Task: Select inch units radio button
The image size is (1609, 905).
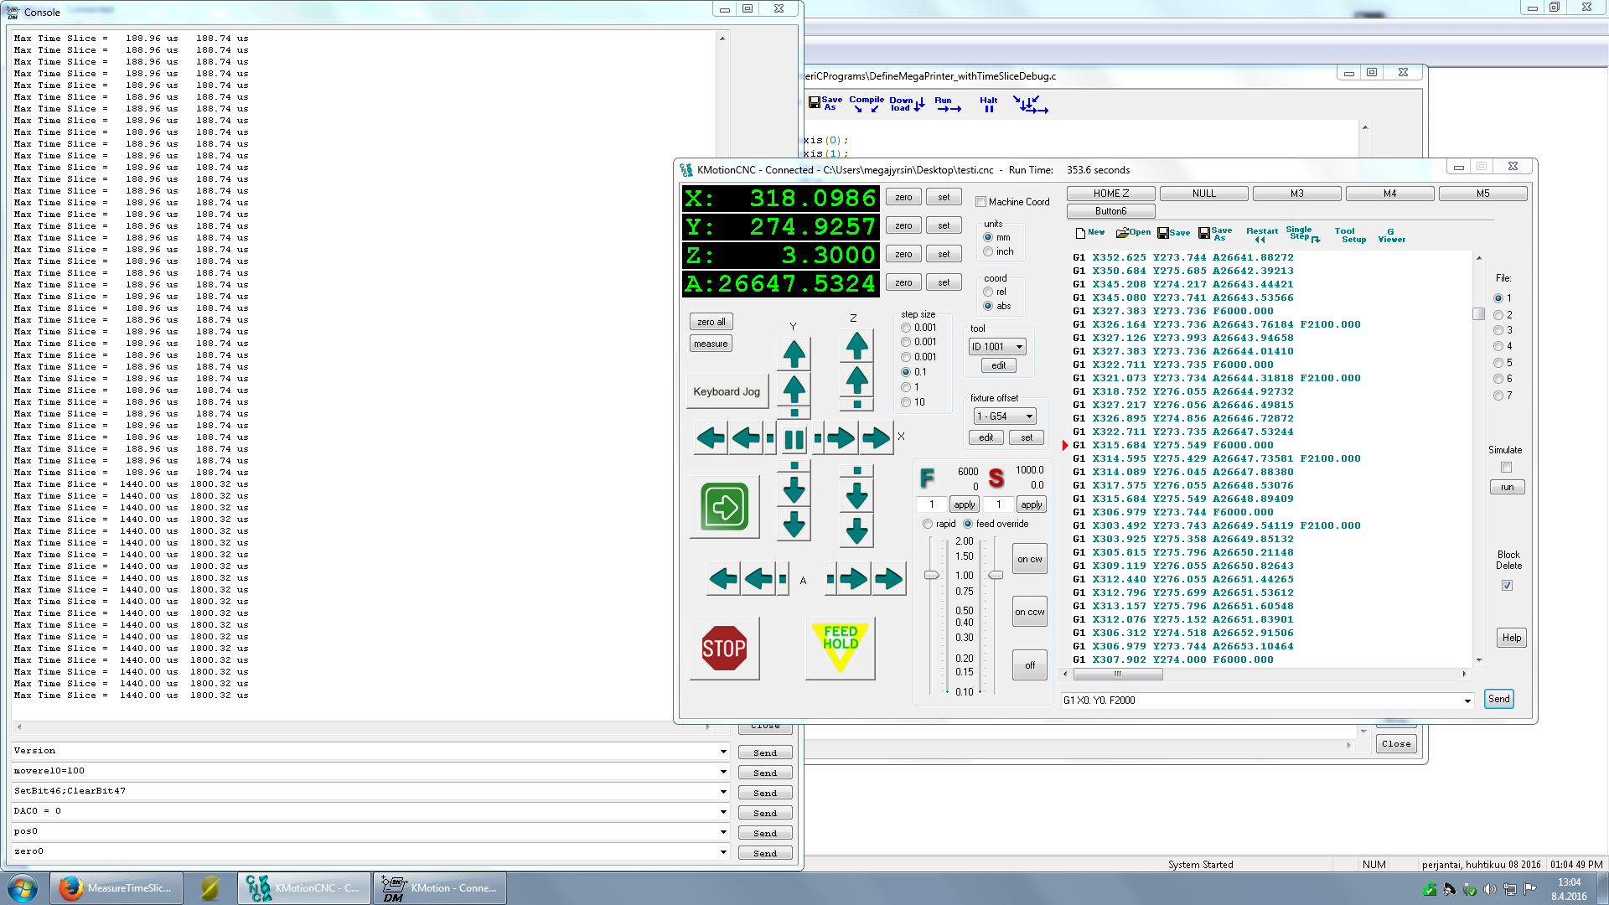Action: click(x=988, y=251)
